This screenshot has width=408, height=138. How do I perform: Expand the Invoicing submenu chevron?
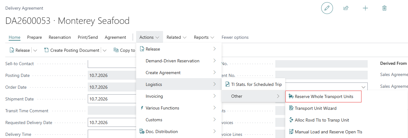[215, 96]
